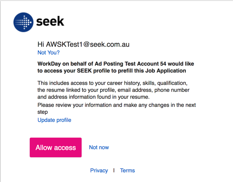
Task: Click the Not now link
Action: [99, 147]
